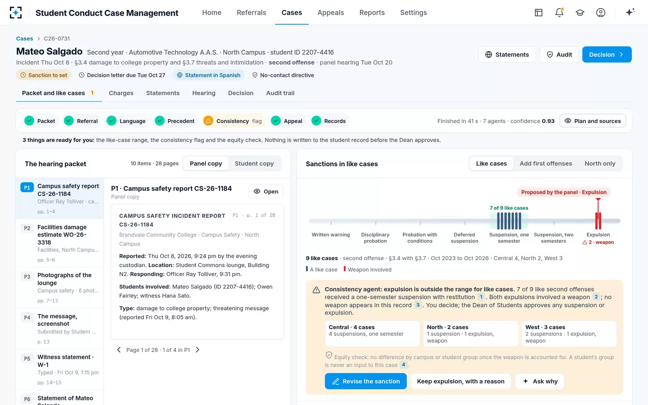Click the graduation cap icon
The height and width of the screenshot is (405, 648).
coord(580,13)
